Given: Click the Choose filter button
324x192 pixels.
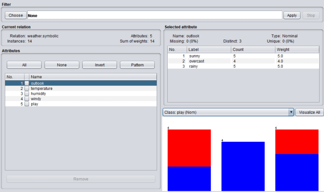Looking at the screenshot, I should [x=16, y=15].
